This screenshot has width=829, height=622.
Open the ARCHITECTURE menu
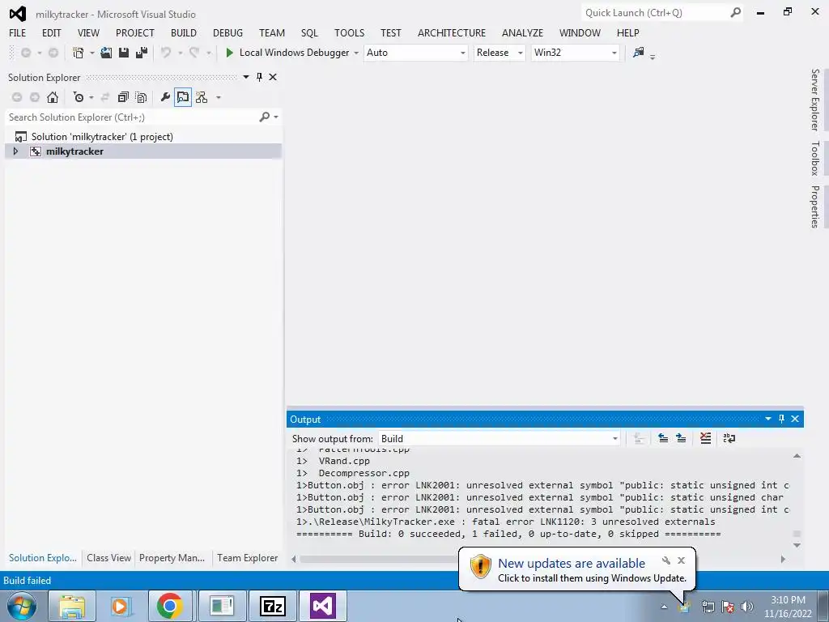(452, 32)
